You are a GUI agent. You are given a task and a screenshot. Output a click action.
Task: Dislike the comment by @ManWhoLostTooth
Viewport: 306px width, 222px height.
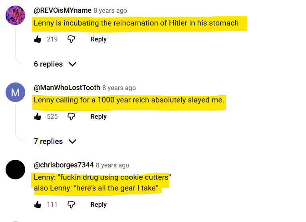(71, 116)
